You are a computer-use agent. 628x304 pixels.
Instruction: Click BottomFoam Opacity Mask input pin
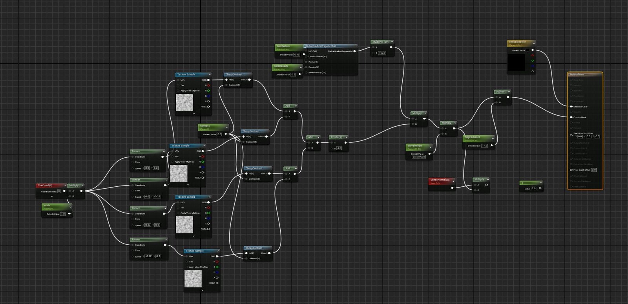[571, 117]
